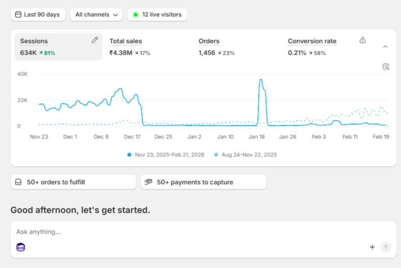
Task: Open the 50+ payments to capture button
Action: click(203, 182)
